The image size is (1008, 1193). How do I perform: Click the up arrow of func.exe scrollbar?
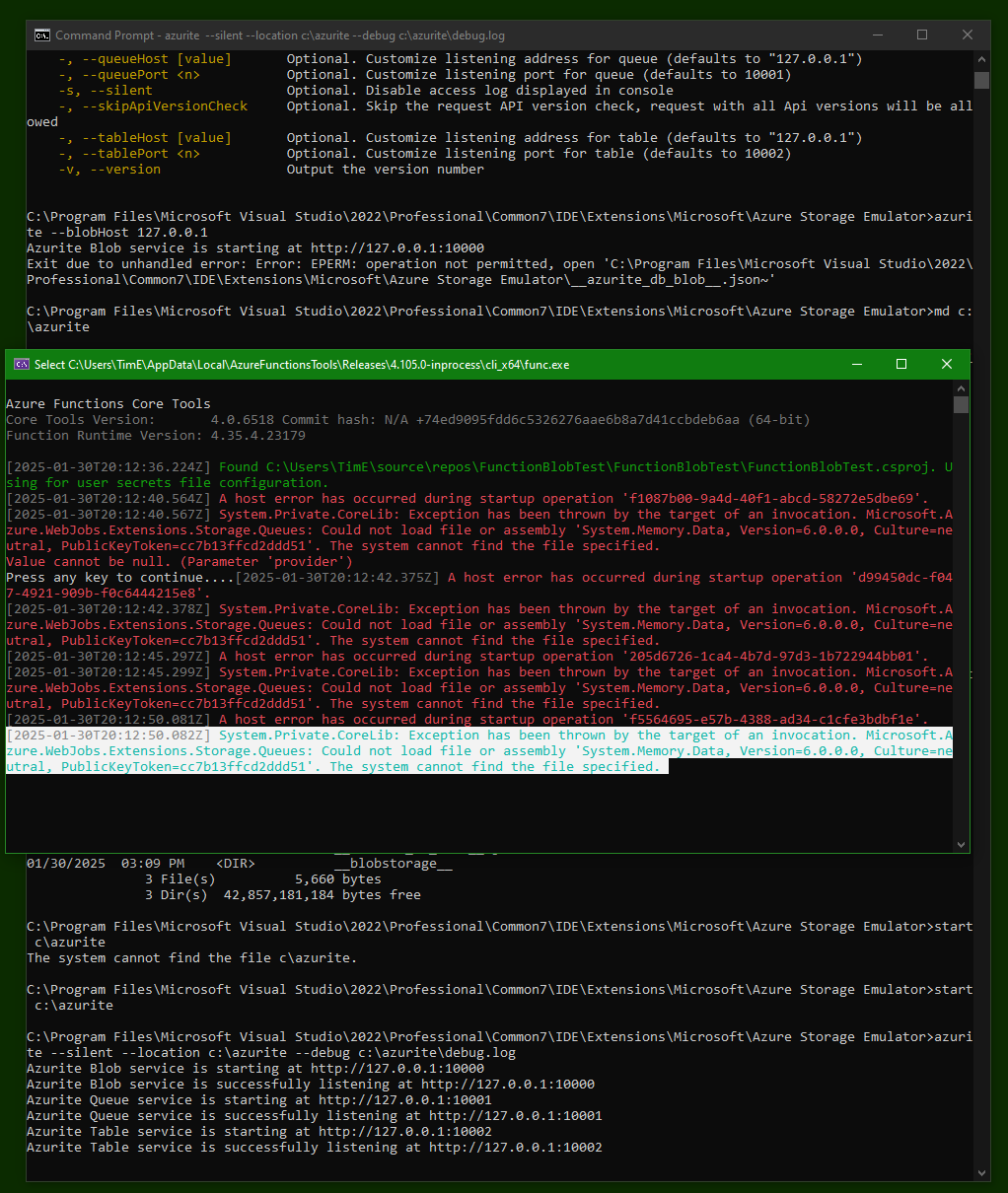[x=962, y=388]
